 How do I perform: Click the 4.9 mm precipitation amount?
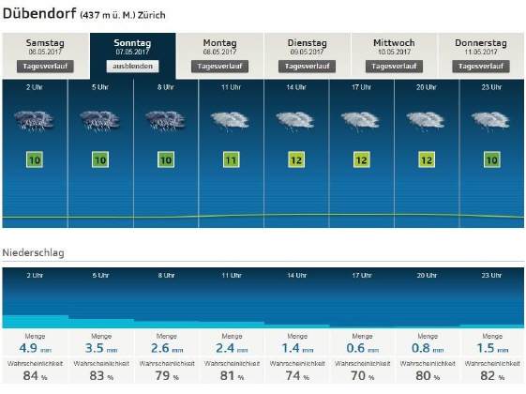tap(35, 348)
